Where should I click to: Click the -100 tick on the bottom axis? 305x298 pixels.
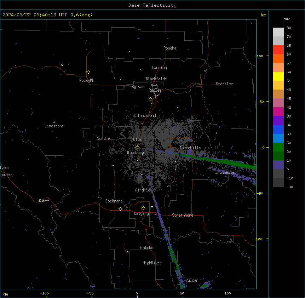(44, 293)
